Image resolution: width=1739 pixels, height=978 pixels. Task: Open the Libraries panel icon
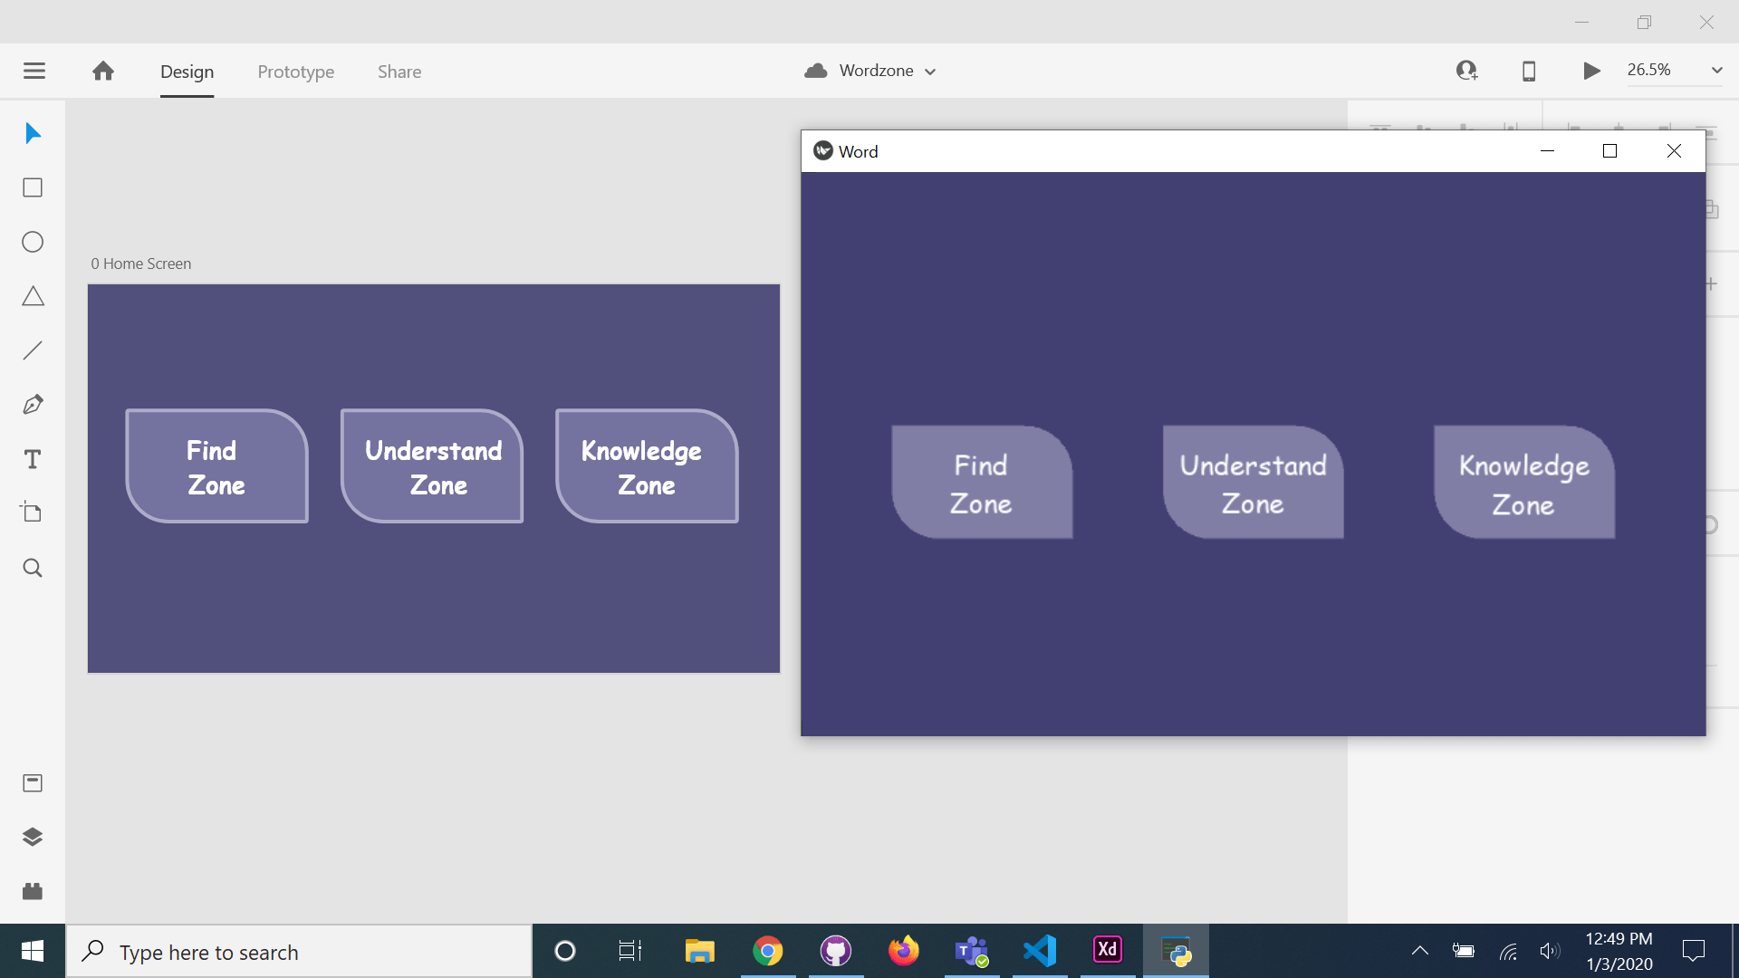[x=33, y=782]
